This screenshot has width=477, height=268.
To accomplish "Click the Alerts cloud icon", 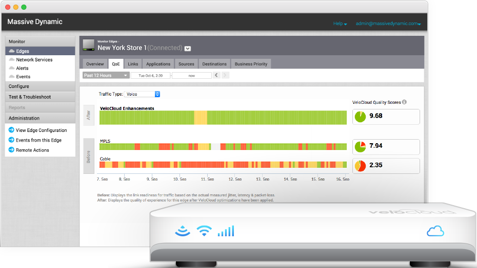I will 12,68.
